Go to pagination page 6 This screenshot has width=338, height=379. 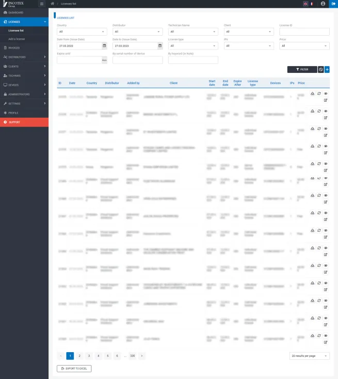click(117, 356)
